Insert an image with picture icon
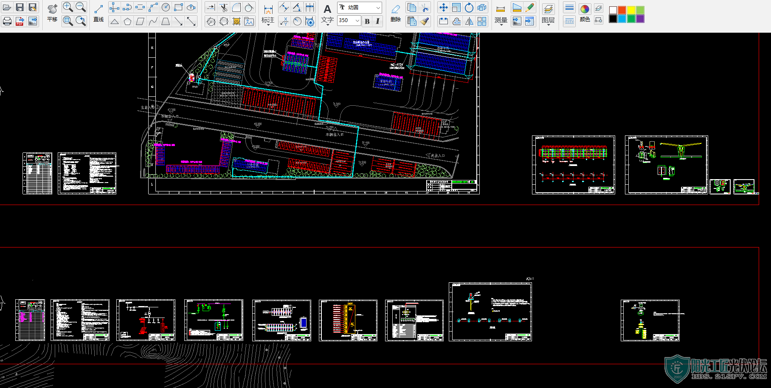The width and height of the screenshot is (771, 388). pyautogui.click(x=249, y=21)
